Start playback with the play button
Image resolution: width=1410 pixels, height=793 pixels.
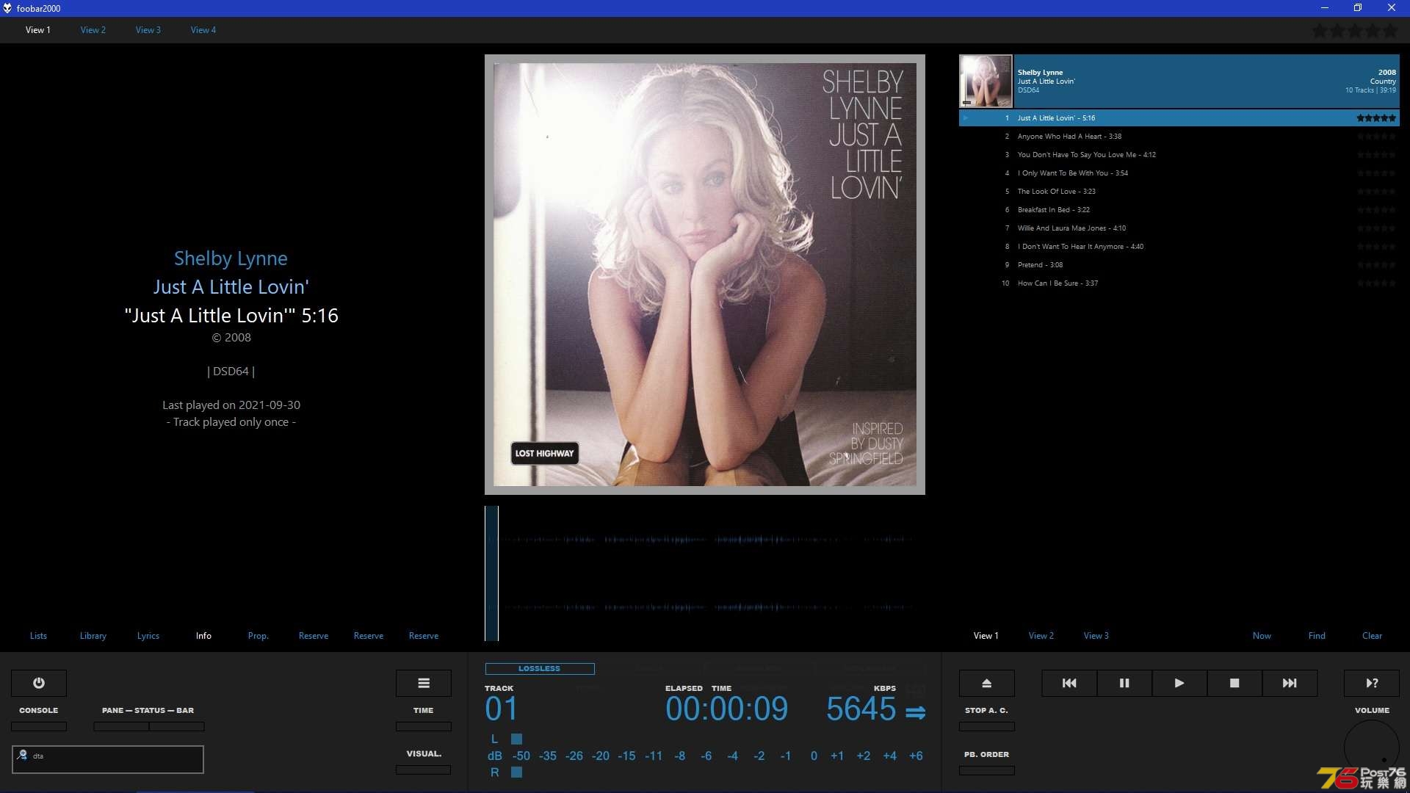tap(1179, 683)
